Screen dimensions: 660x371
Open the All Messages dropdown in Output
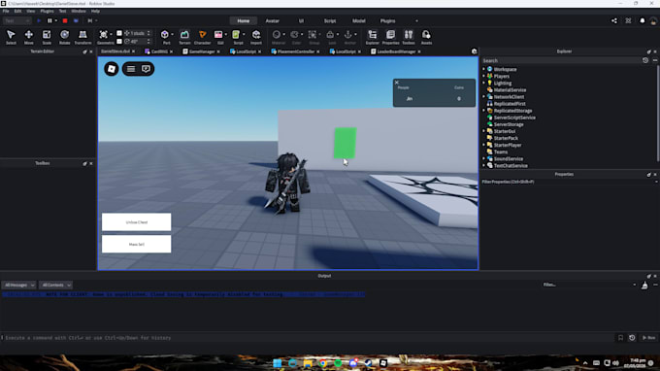pyautogui.click(x=19, y=286)
